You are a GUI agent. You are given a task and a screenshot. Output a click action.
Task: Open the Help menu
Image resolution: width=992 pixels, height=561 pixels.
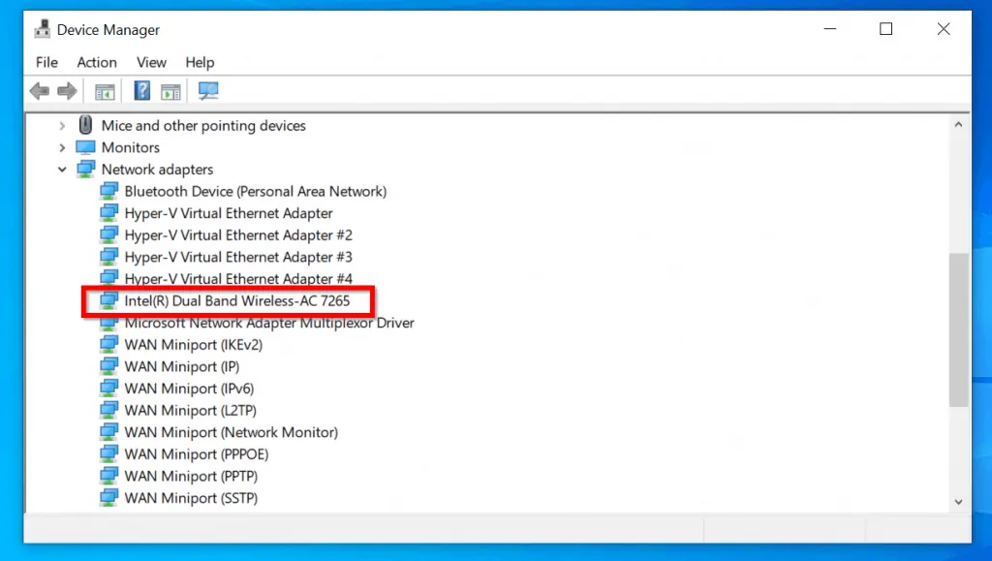200,62
